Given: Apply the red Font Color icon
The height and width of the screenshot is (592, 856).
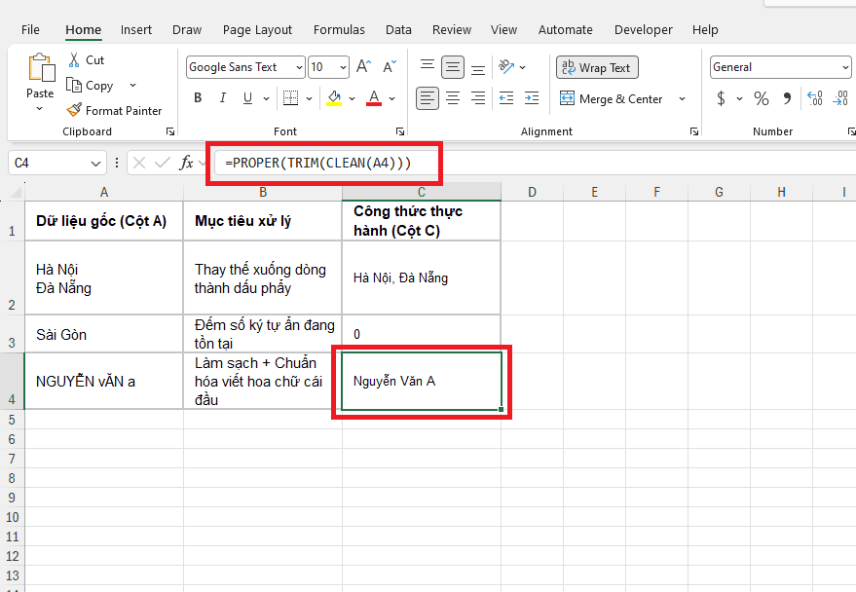Looking at the screenshot, I should [374, 98].
